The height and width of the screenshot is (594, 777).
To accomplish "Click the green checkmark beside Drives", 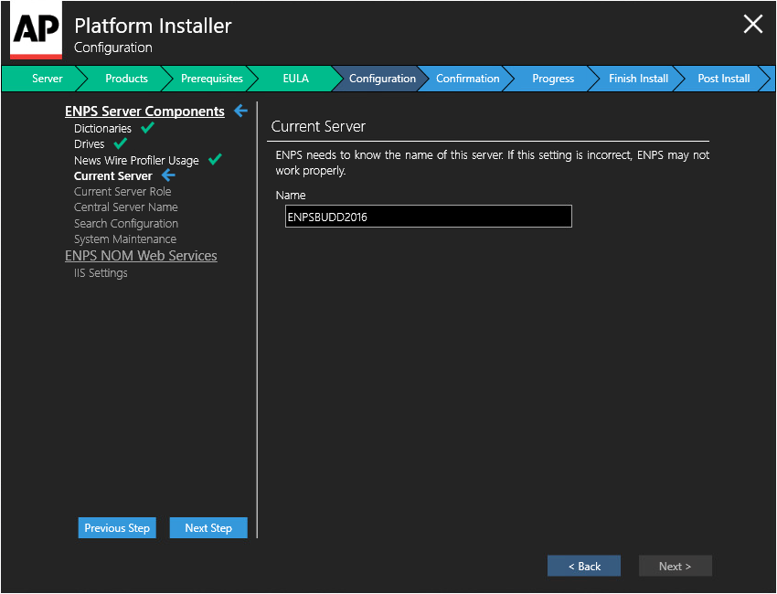I will coord(121,143).
